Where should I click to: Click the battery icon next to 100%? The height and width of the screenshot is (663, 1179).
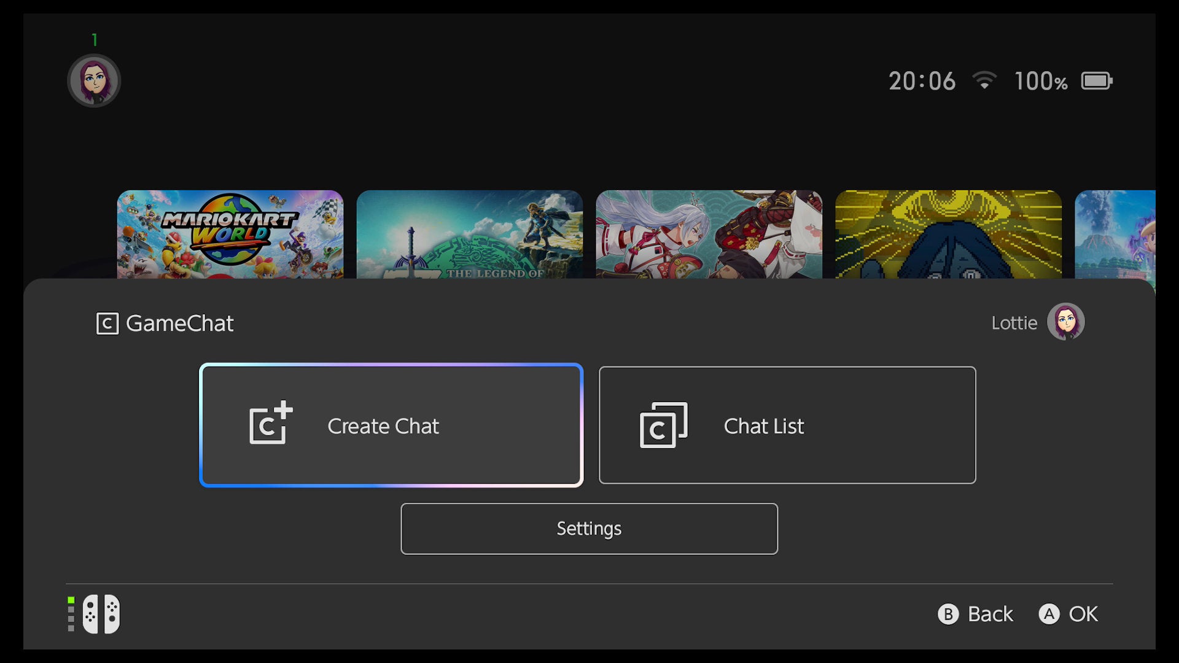pyautogui.click(x=1097, y=80)
